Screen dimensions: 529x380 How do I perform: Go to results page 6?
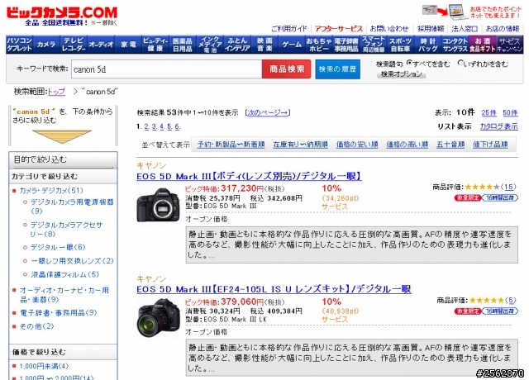177,126
